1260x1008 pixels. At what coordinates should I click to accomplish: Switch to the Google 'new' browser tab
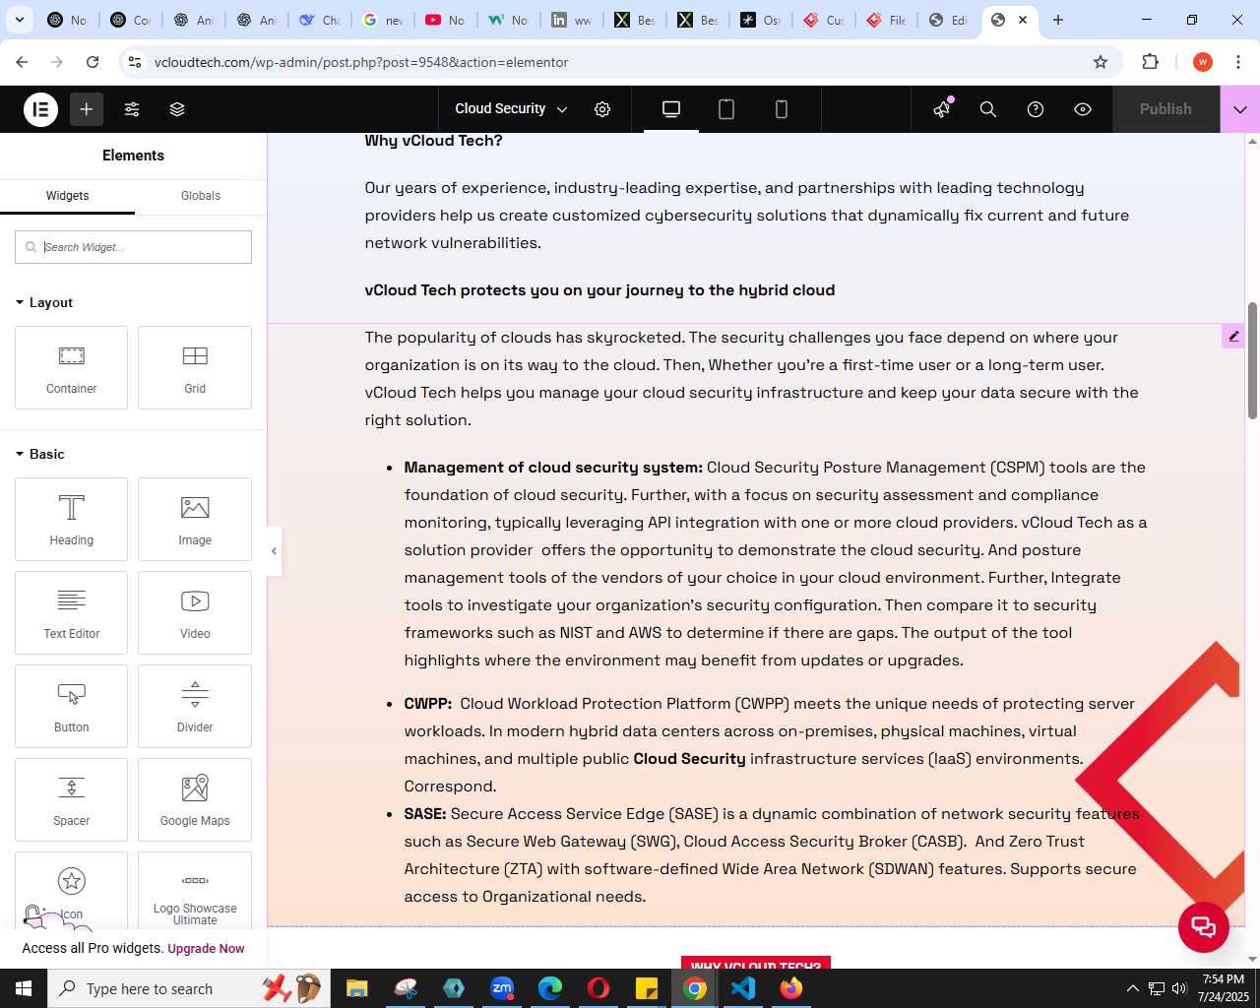(382, 20)
